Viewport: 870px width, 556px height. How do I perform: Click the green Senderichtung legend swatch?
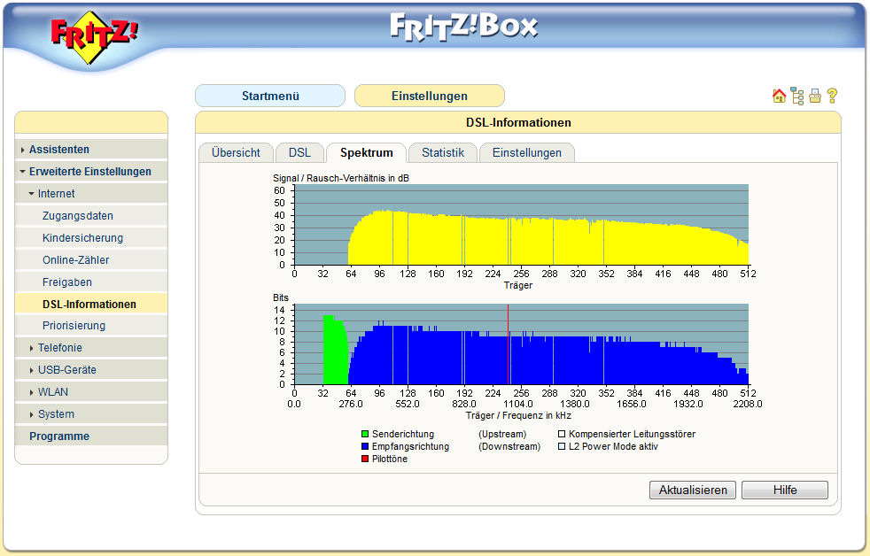364,435
